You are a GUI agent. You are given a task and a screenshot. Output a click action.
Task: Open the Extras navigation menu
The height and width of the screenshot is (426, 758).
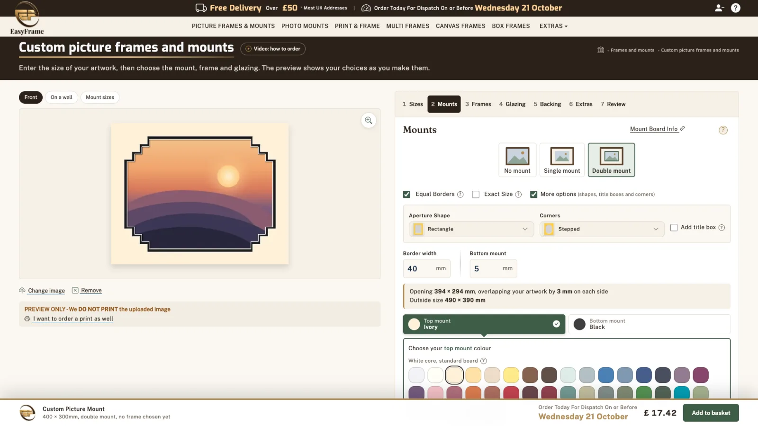[553, 26]
